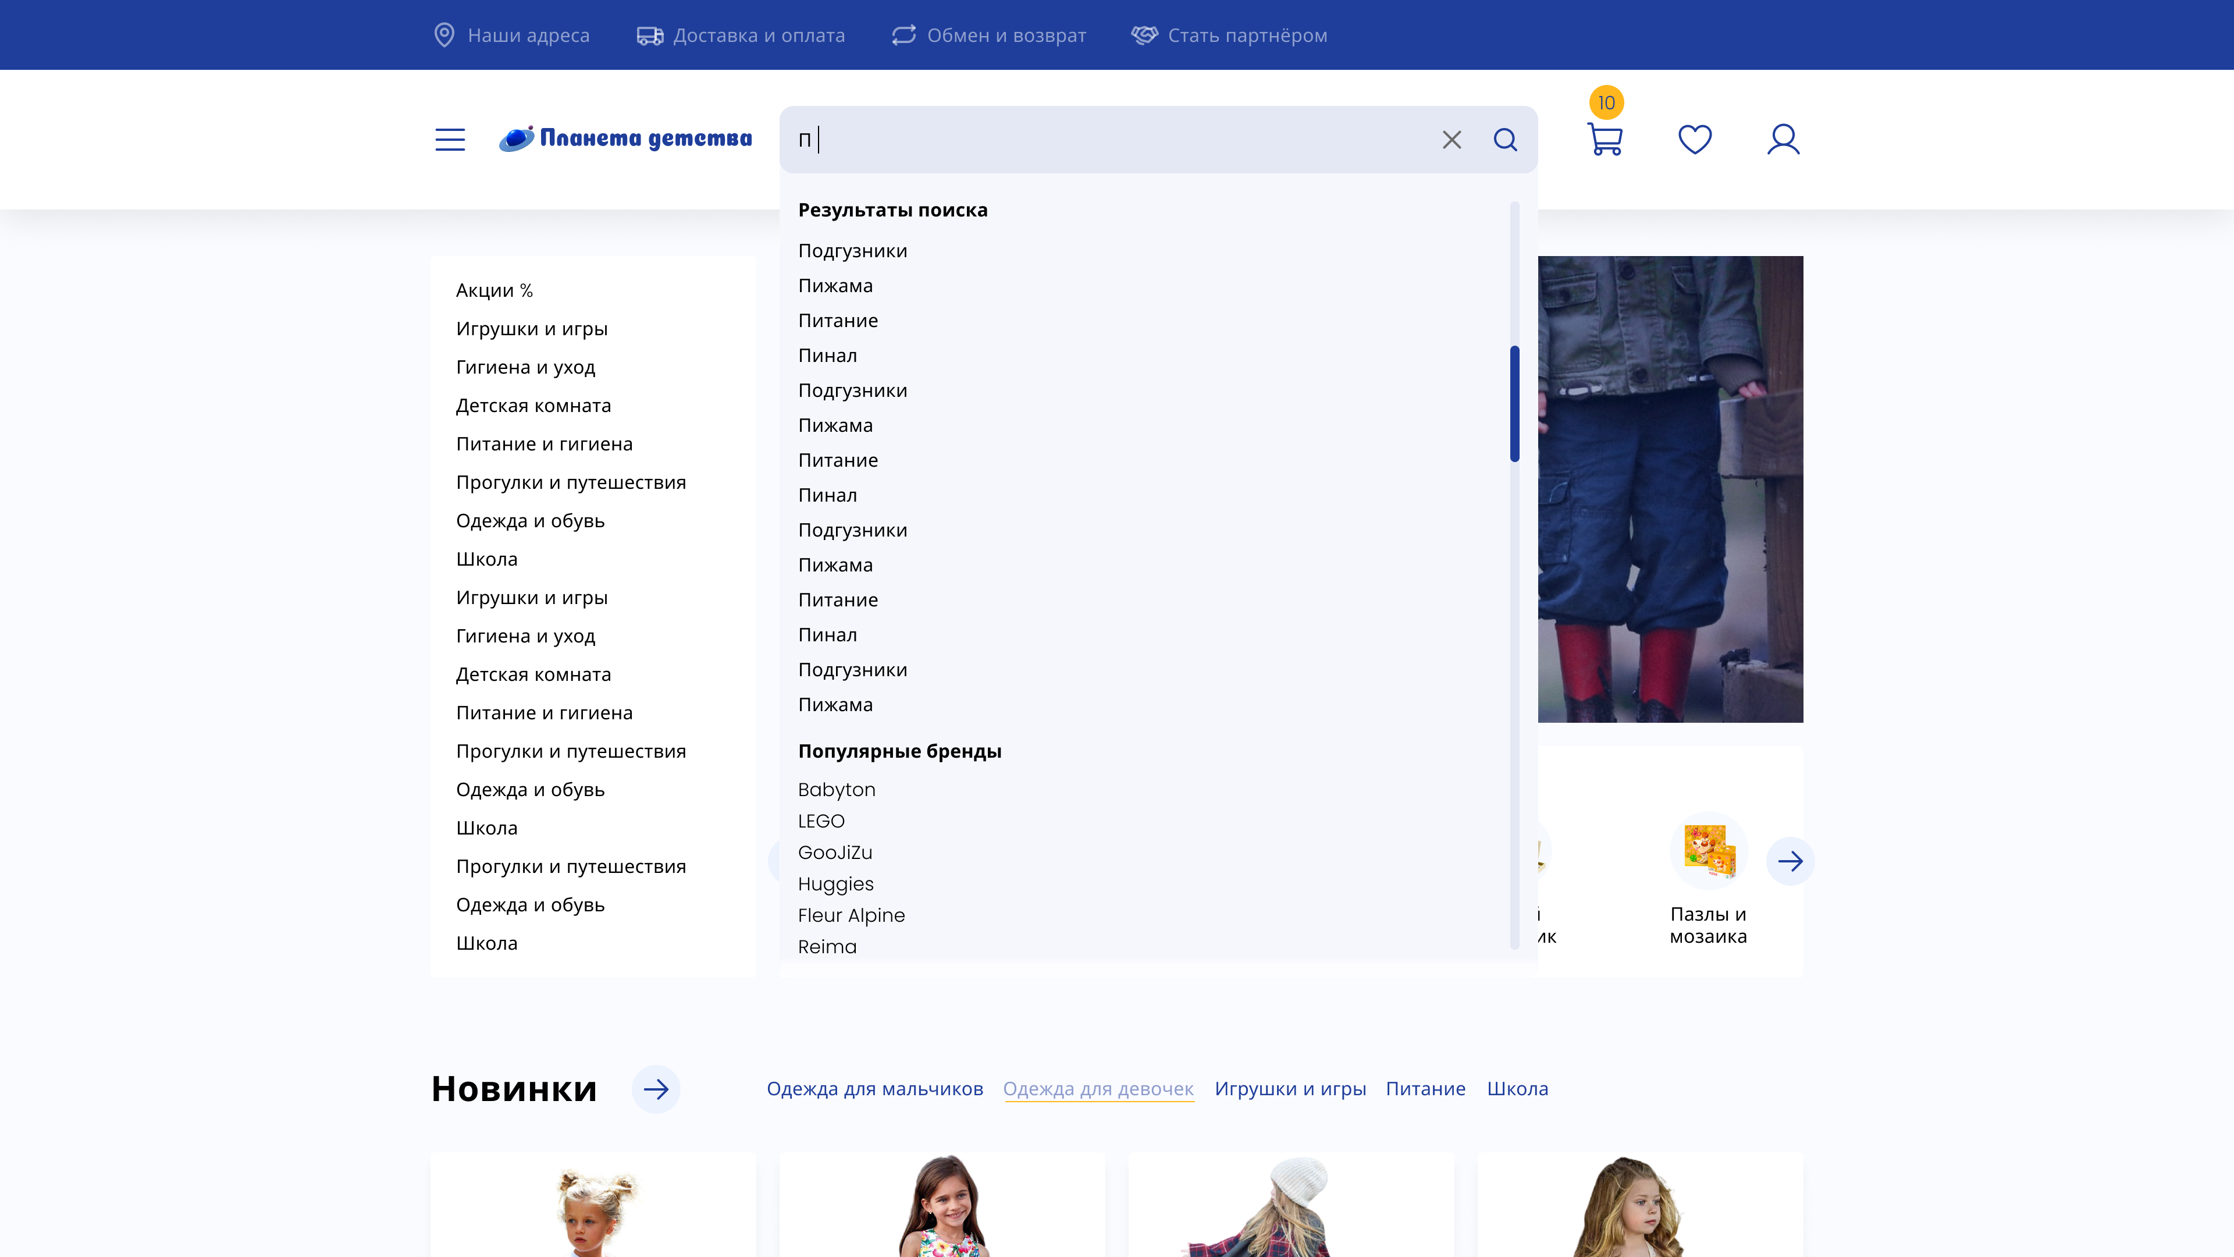Open first Питание и гигиена sidebar category

(x=545, y=444)
